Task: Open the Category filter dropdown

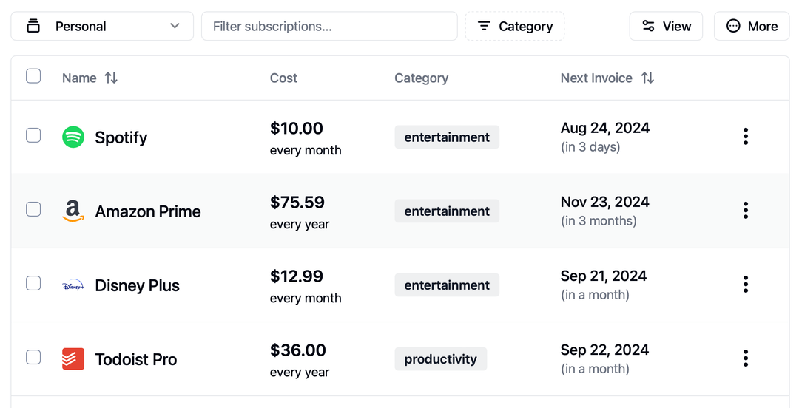Action: pos(515,27)
